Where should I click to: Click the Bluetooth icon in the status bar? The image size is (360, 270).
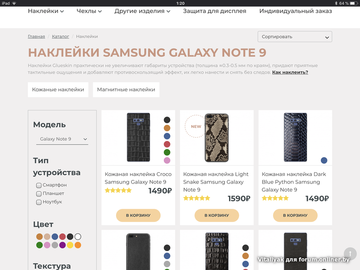[x=335, y=3]
